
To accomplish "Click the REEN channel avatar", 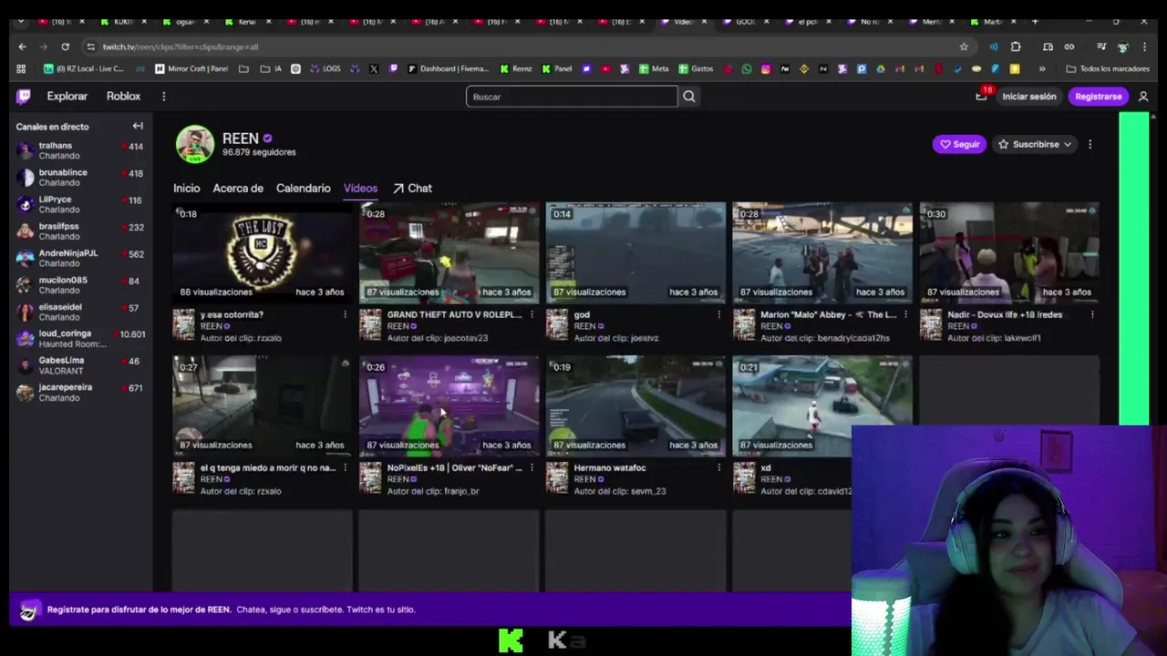I will click(194, 144).
